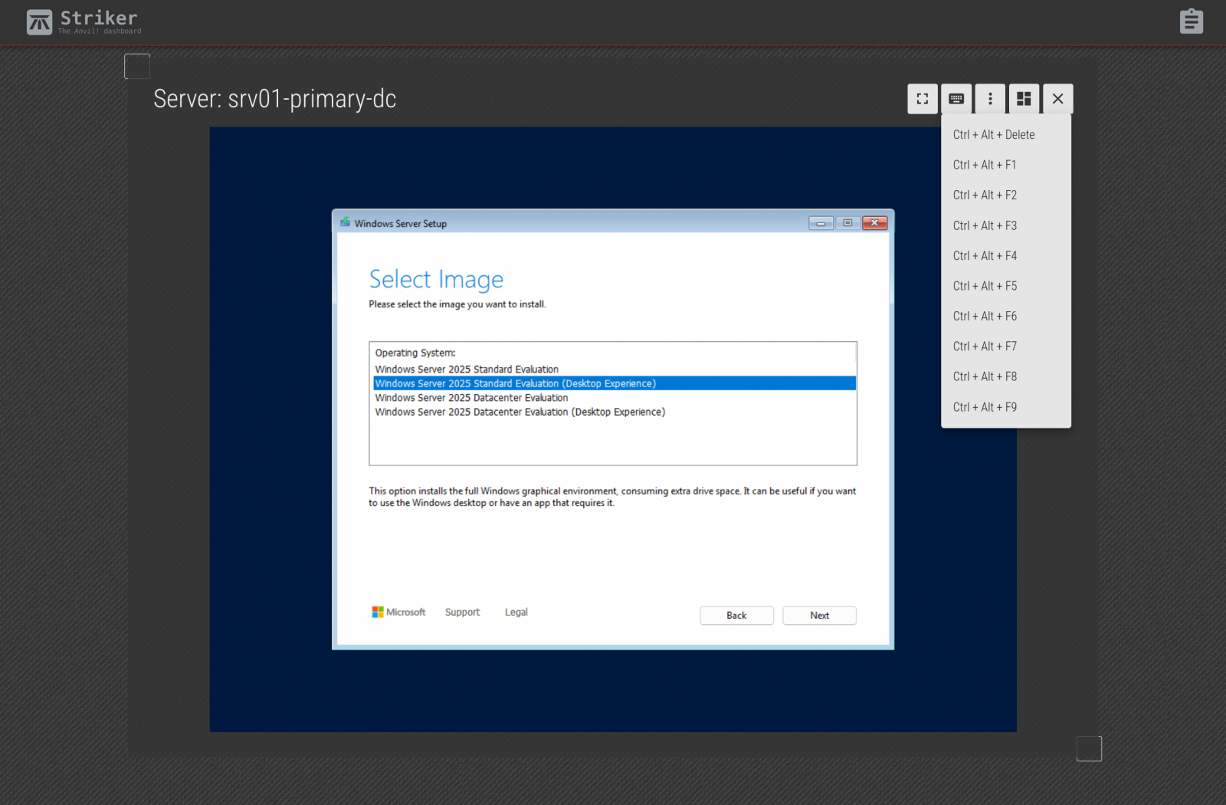Open the three-dot vertical menu
The height and width of the screenshot is (805, 1226).
point(990,99)
